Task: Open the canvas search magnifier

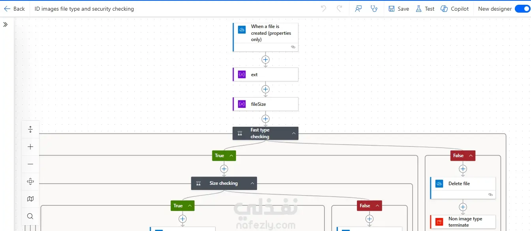Action: [x=30, y=216]
